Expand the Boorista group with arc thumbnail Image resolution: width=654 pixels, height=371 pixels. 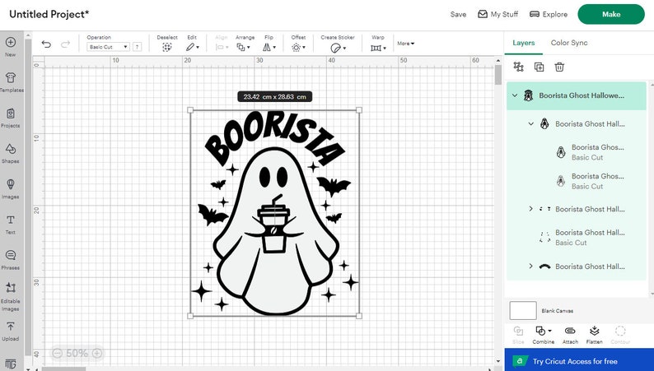530,266
